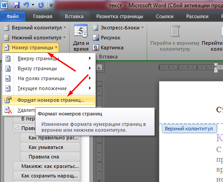Click the Текущее положение menu icon
Viewport: 223px width, 182px height.
[8, 88]
